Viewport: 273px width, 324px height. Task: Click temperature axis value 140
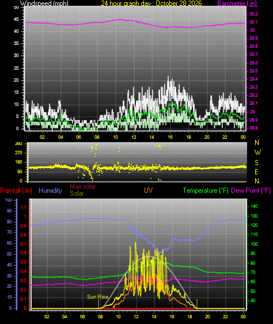click(254, 206)
